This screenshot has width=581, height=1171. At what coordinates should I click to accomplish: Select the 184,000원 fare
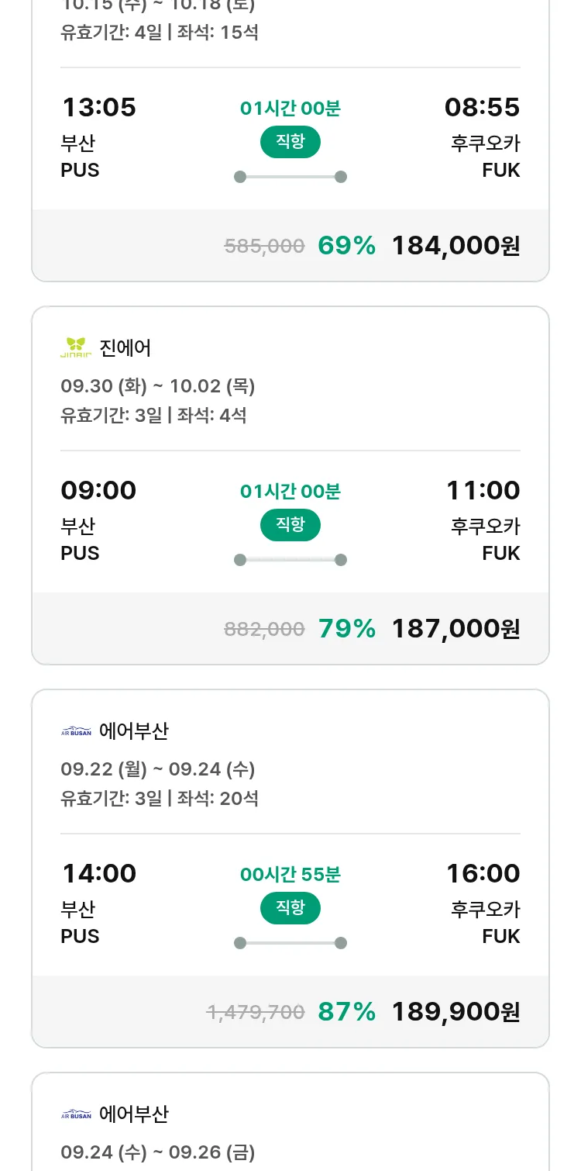456,246
